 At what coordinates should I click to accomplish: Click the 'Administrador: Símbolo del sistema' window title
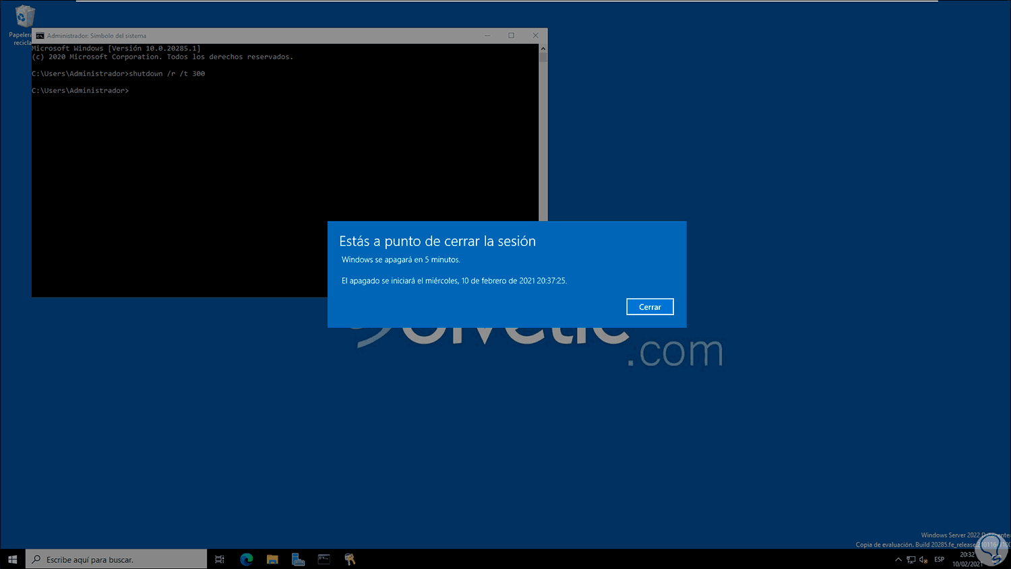point(96,36)
